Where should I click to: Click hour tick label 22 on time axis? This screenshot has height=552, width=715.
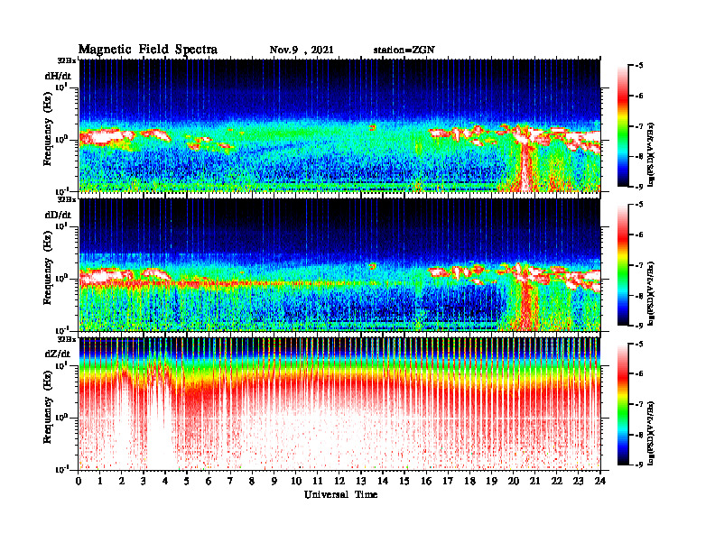pyautogui.click(x=557, y=481)
